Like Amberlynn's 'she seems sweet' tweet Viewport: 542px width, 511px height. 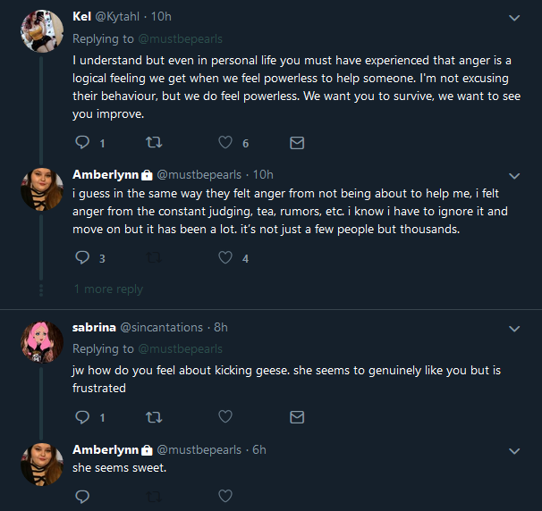[x=225, y=496]
